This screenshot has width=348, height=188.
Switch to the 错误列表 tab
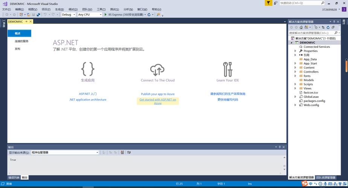pyautogui.click(x=14, y=177)
